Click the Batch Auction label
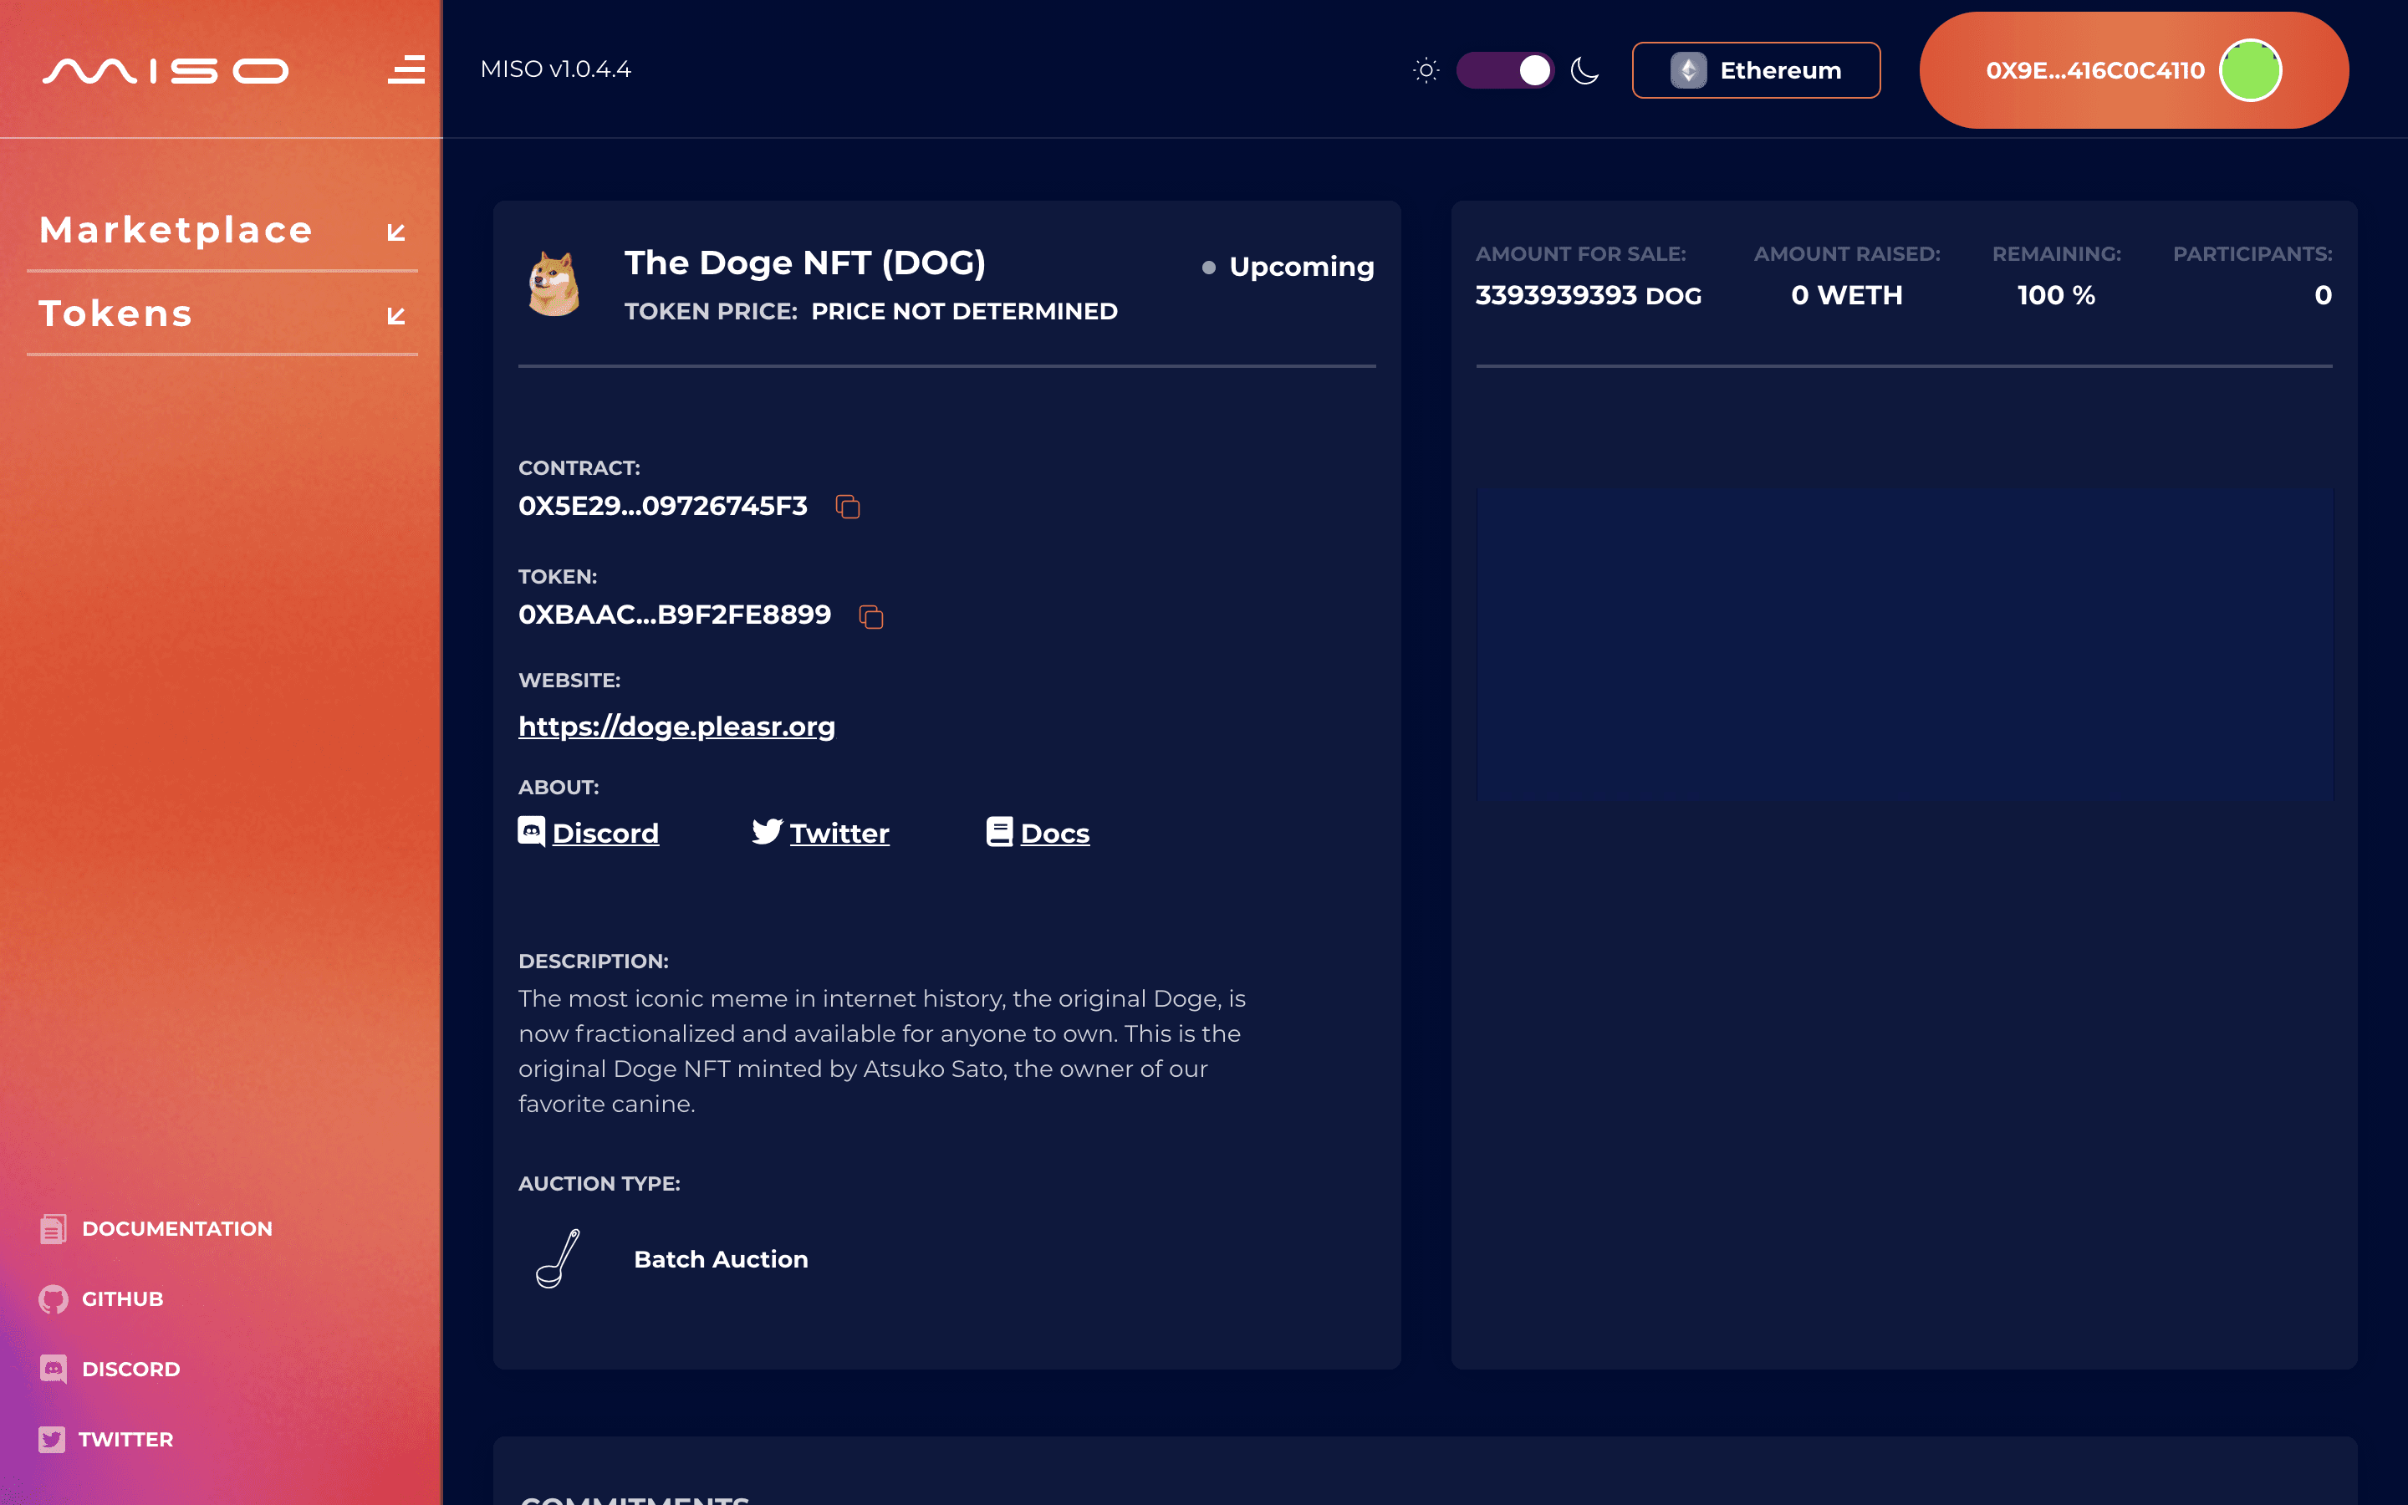Viewport: 2408px width, 1505px height. pos(722,1259)
